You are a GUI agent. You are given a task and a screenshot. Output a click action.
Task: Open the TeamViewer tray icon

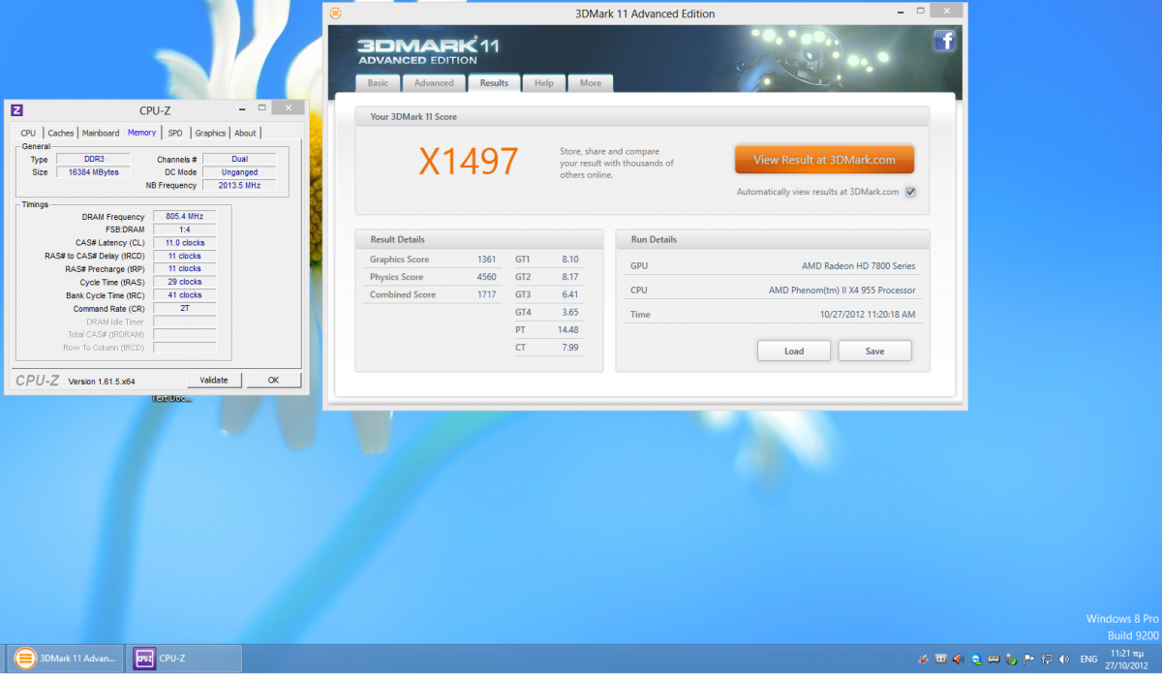point(977,659)
